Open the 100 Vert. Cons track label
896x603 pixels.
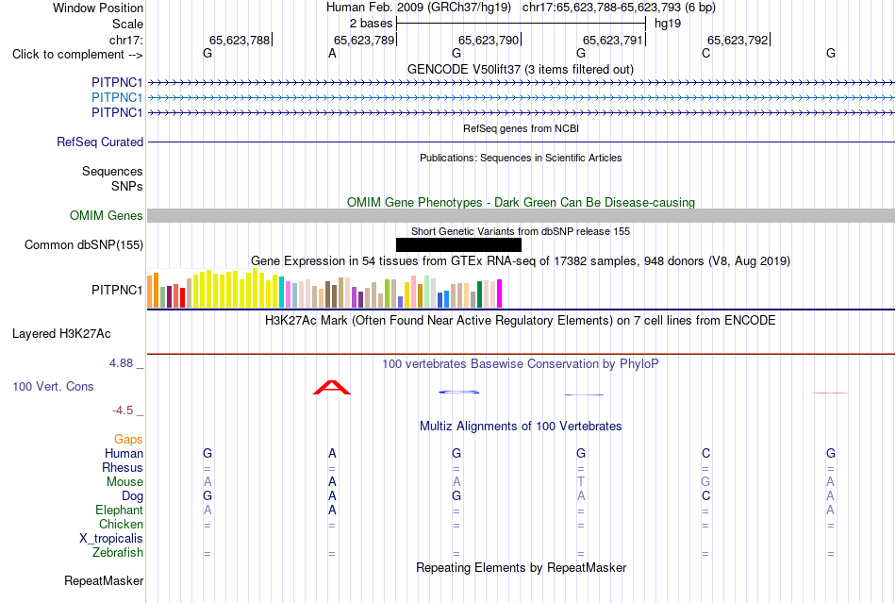[53, 386]
